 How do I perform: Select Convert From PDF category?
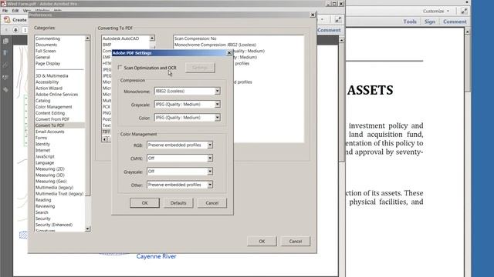(x=52, y=119)
